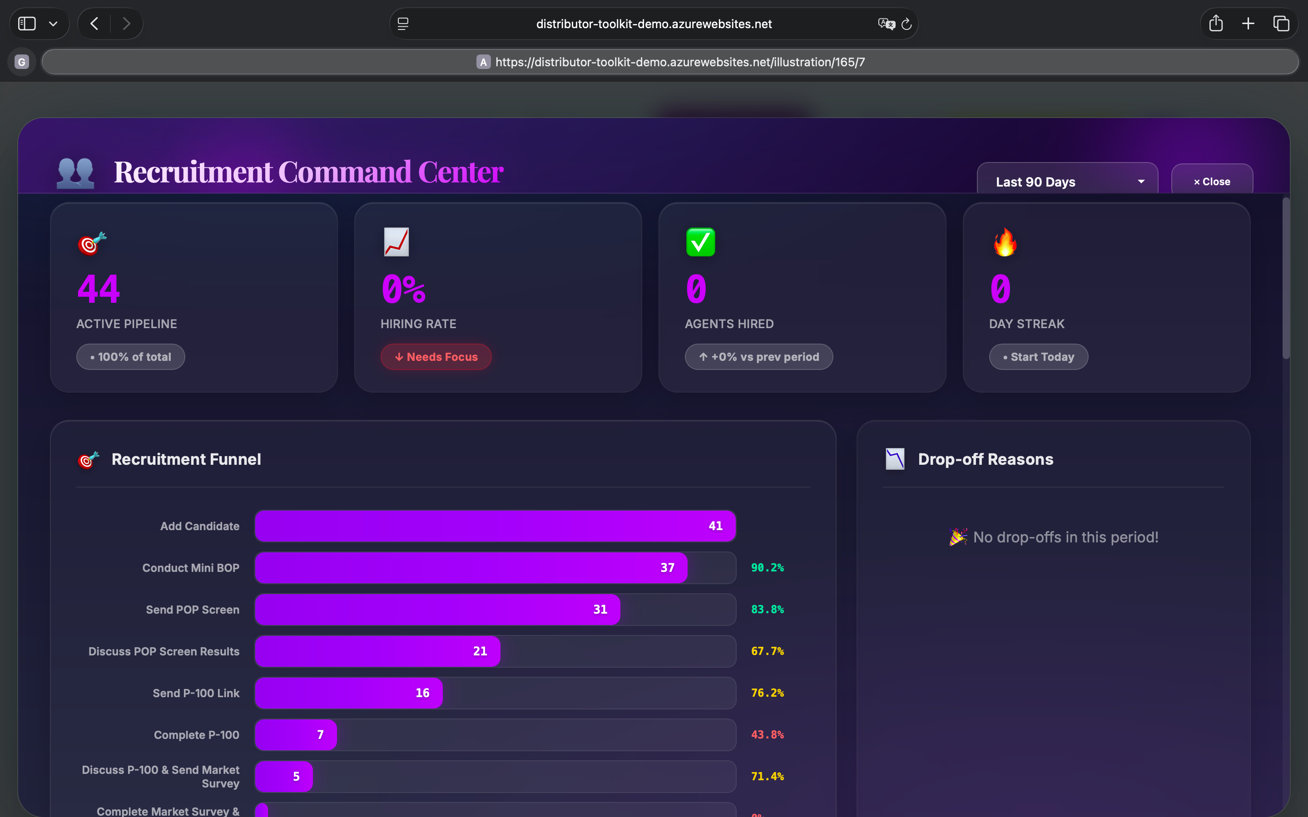Click the Share icon in the toolbar
The width and height of the screenshot is (1308, 817).
pos(1215,24)
